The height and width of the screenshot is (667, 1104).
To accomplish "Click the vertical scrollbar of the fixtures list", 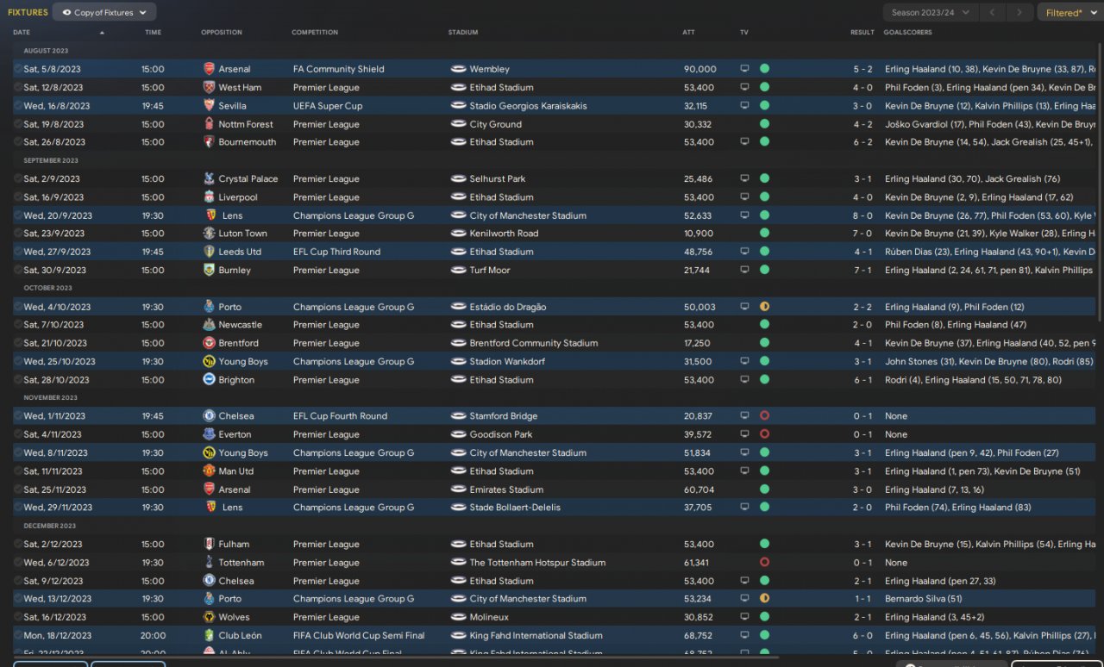I will pyautogui.click(x=1099, y=181).
